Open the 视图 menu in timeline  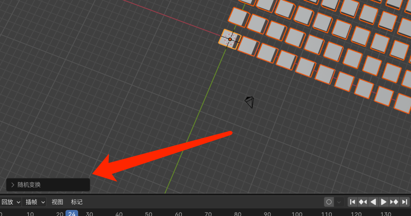[57, 202]
